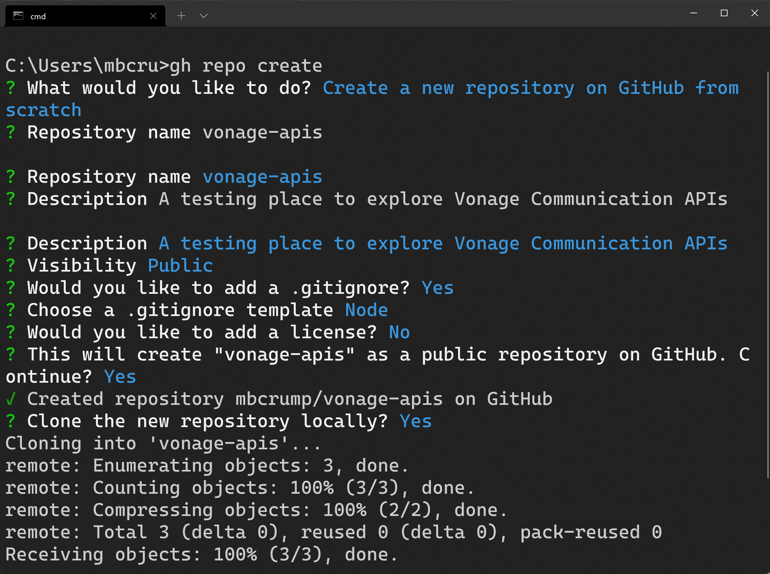Click 'Receiving objects: 100% (3/3), done.' line
Screen dimensions: 770x574
pyautogui.click(x=202, y=554)
